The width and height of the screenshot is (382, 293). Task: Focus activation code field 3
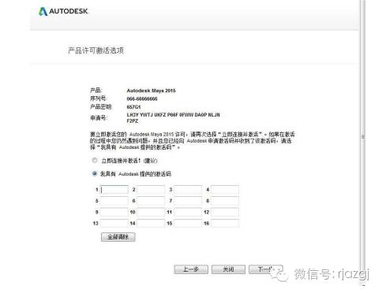[188, 190]
